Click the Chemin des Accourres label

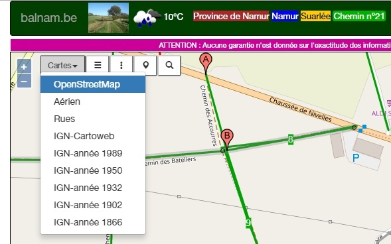pyautogui.click(x=208, y=115)
